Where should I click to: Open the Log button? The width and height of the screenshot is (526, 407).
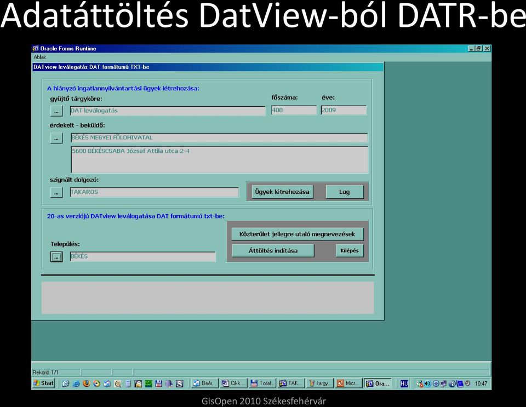pyautogui.click(x=345, y=192)
